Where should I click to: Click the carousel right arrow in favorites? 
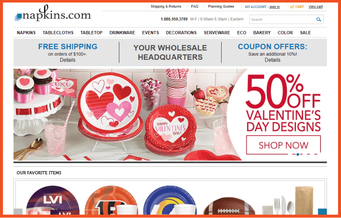coord(322,211)
